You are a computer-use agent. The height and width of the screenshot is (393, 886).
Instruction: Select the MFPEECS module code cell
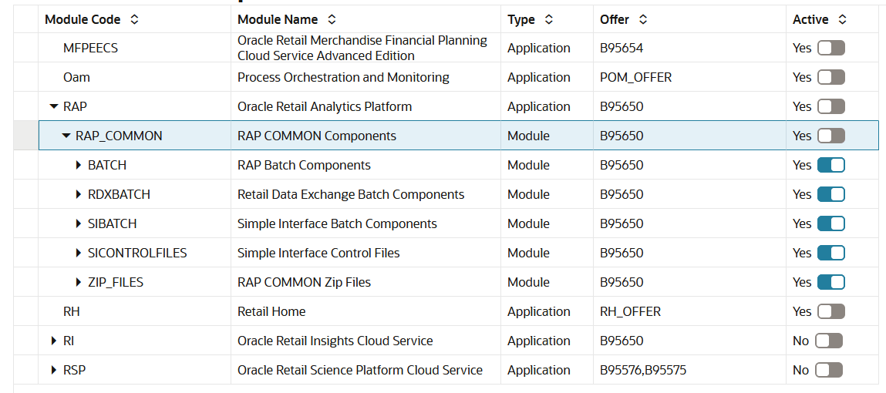[134, 48]
